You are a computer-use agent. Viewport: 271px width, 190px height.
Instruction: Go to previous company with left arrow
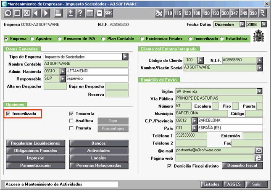tap(36, 13)
